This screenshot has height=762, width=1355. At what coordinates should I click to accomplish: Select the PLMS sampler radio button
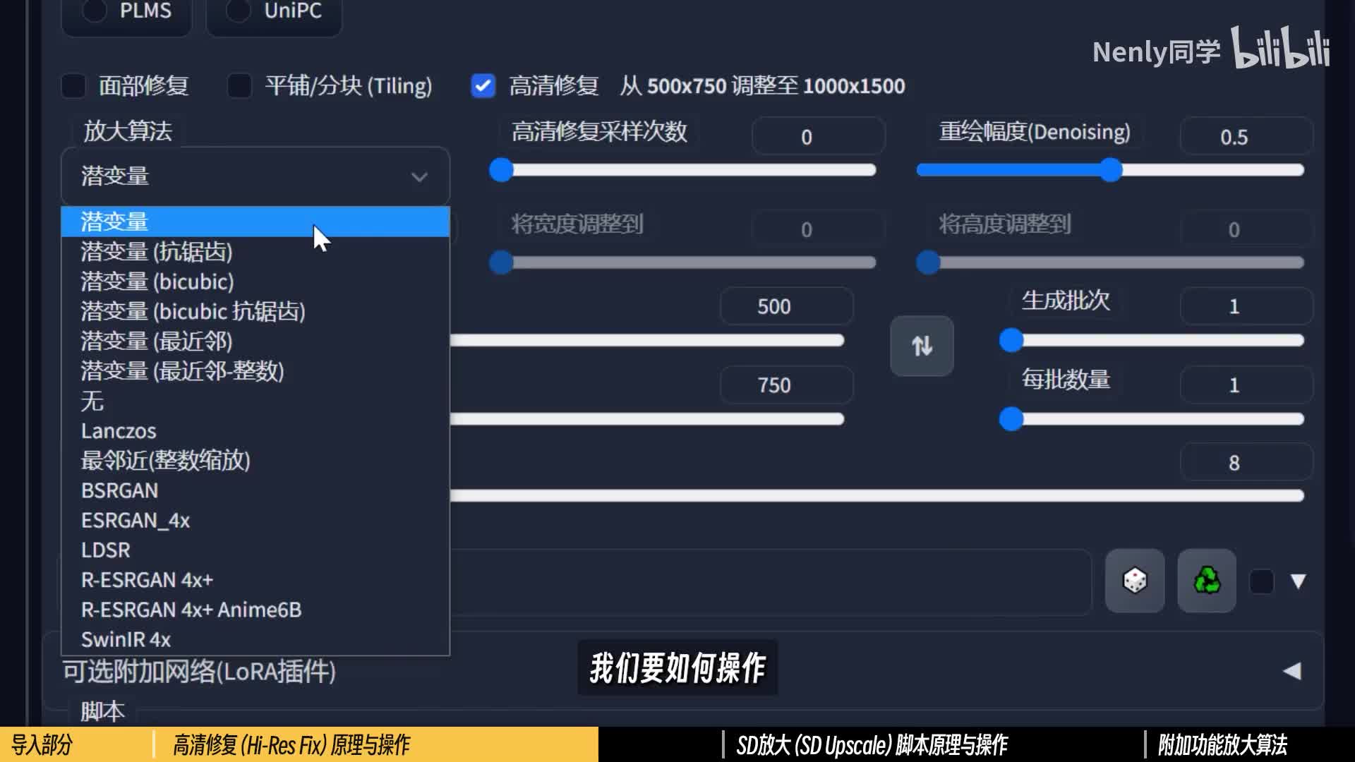95,11
